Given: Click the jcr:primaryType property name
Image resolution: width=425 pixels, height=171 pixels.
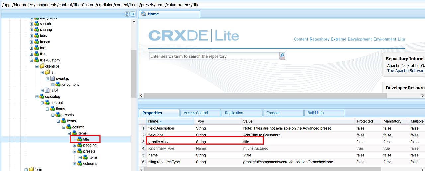Looking at the screenshot, I should click(161, 148).
